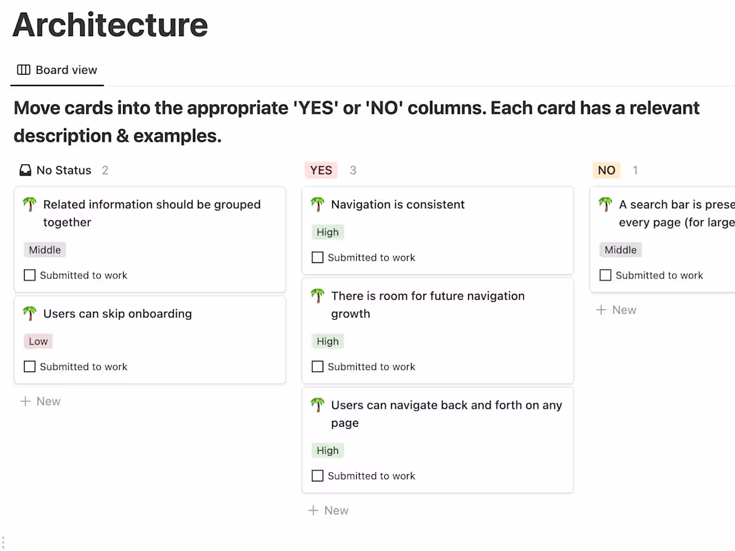Click the No Status column header icon
The width and height of the screenshot is (735, 551).
click(24, 170)
